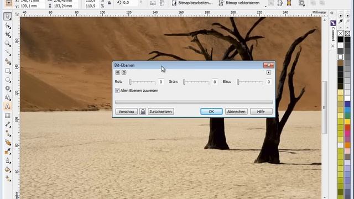Toggle the preview lock button
The height and width of the screenshot is (199, 354).
tap(143, 112)
